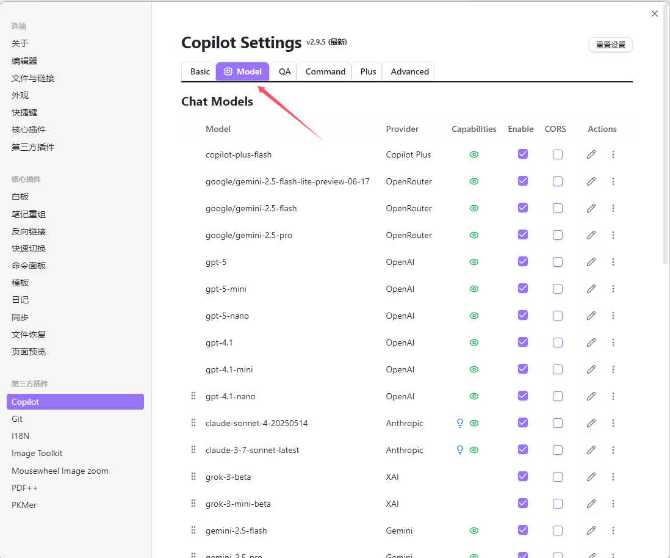Screen dimensions: 670x558
Task: Click vision eye icon for gemini-2.5-flash Gemini row
Action: click(474, 531)
